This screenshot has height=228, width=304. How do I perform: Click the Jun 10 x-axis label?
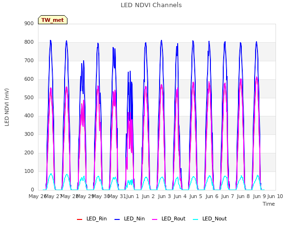pos(275,196)
